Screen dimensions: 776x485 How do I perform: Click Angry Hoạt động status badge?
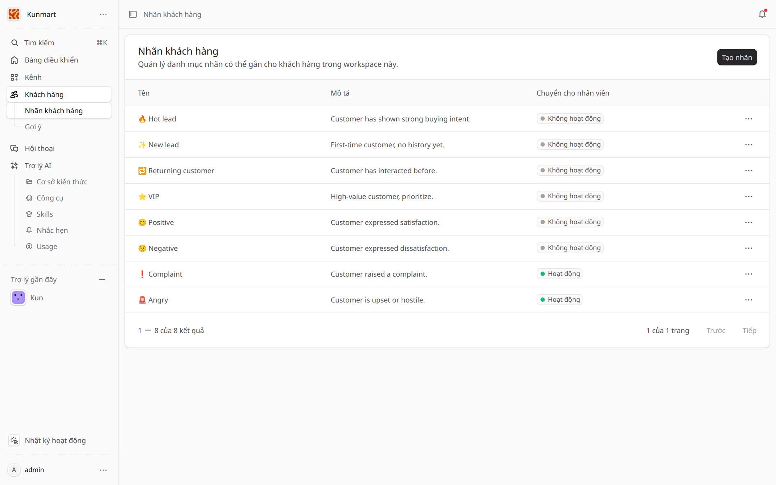tap(560, 300)
